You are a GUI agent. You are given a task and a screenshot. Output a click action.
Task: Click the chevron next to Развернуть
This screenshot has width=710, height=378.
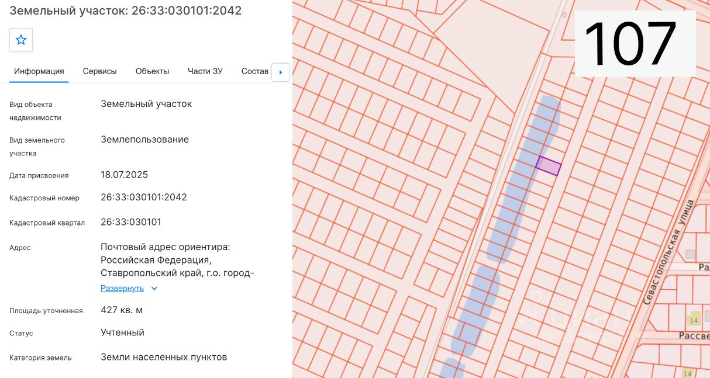pyautogui.click(x=154, y=288)
